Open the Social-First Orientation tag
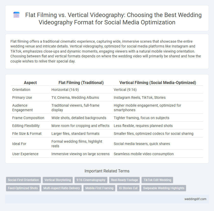 [x=23, y=180]
